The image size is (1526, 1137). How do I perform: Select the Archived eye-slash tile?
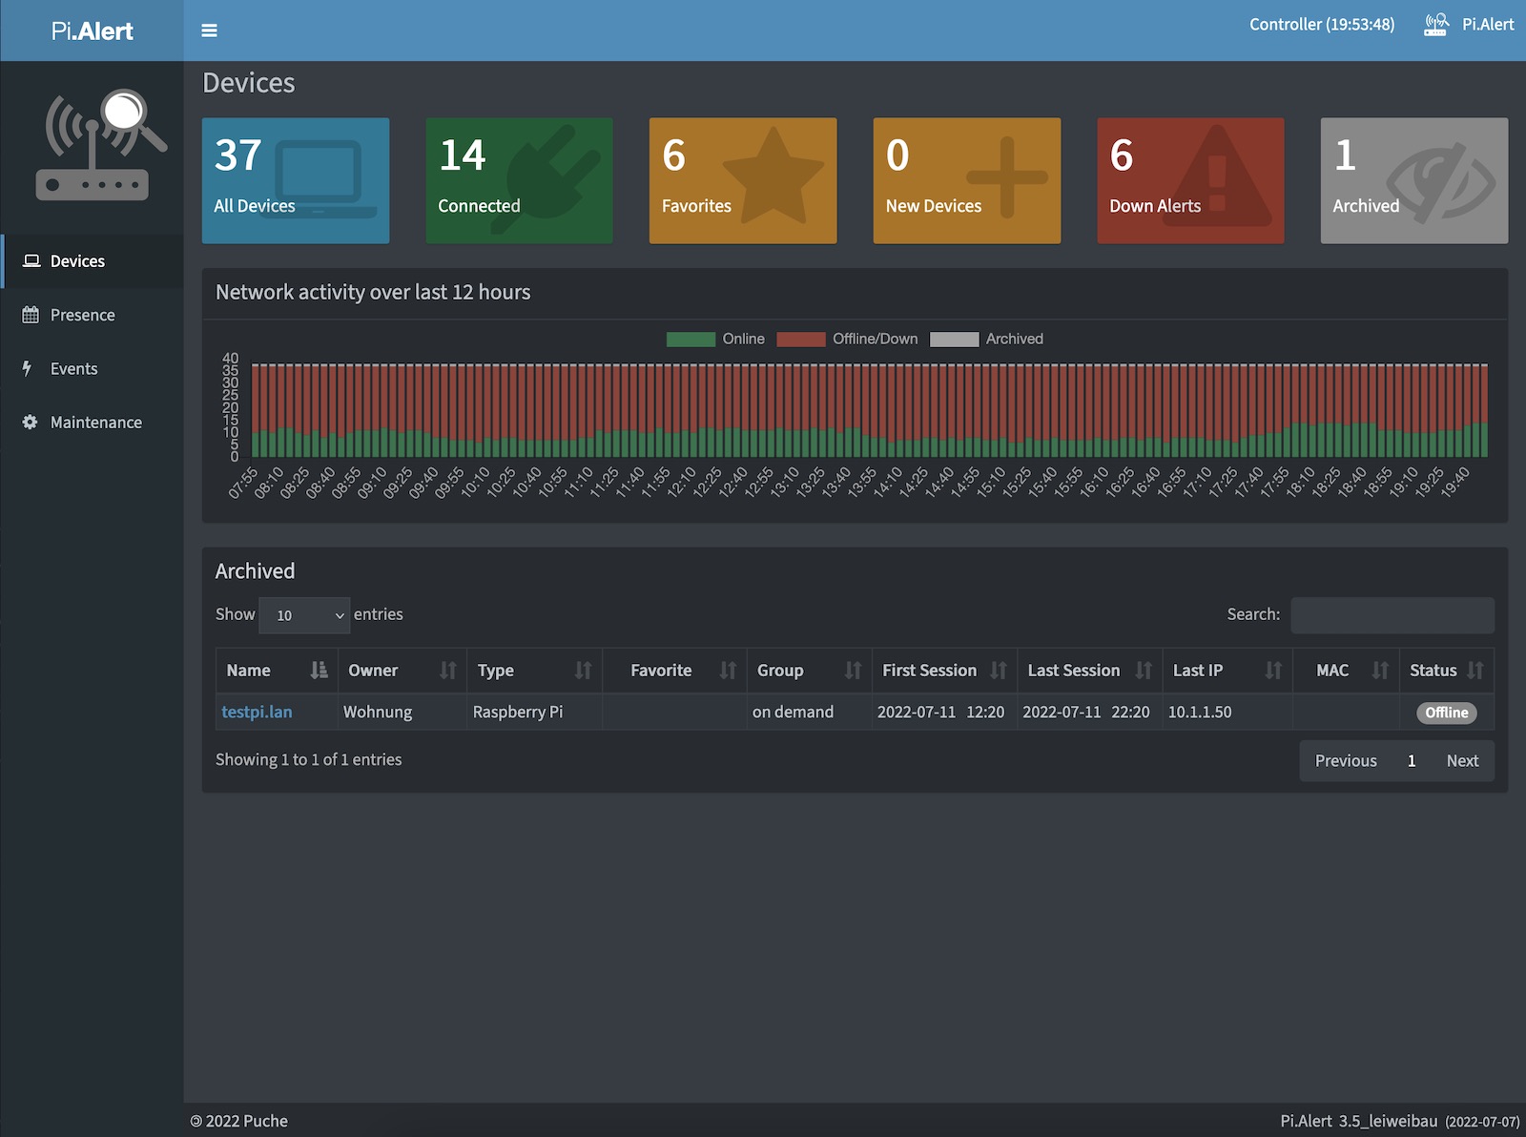click(1413, 180)
